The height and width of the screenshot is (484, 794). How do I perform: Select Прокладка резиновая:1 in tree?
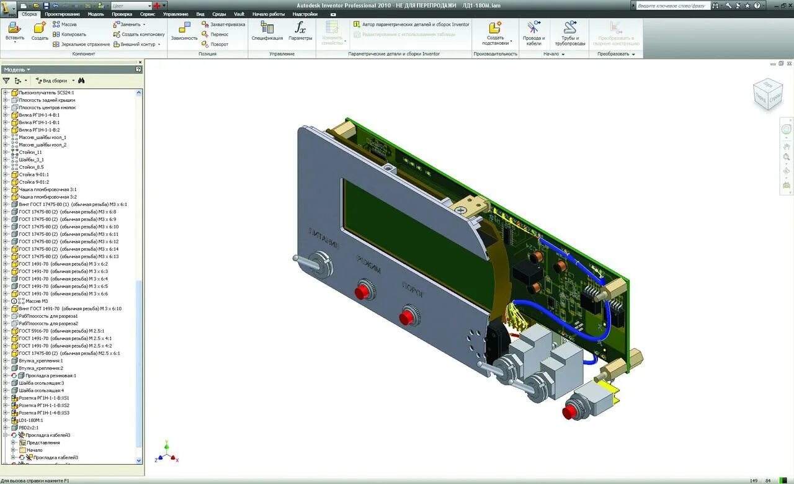[51, 375]
